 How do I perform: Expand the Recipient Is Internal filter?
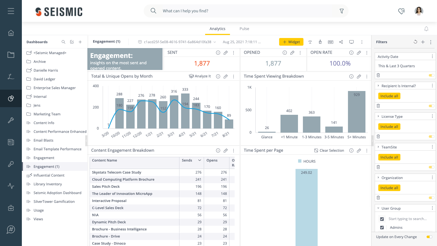pos(378,86)
